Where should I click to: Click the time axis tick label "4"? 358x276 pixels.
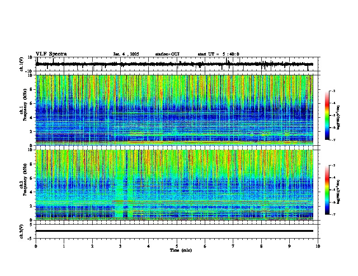click(x=149, y=246)
